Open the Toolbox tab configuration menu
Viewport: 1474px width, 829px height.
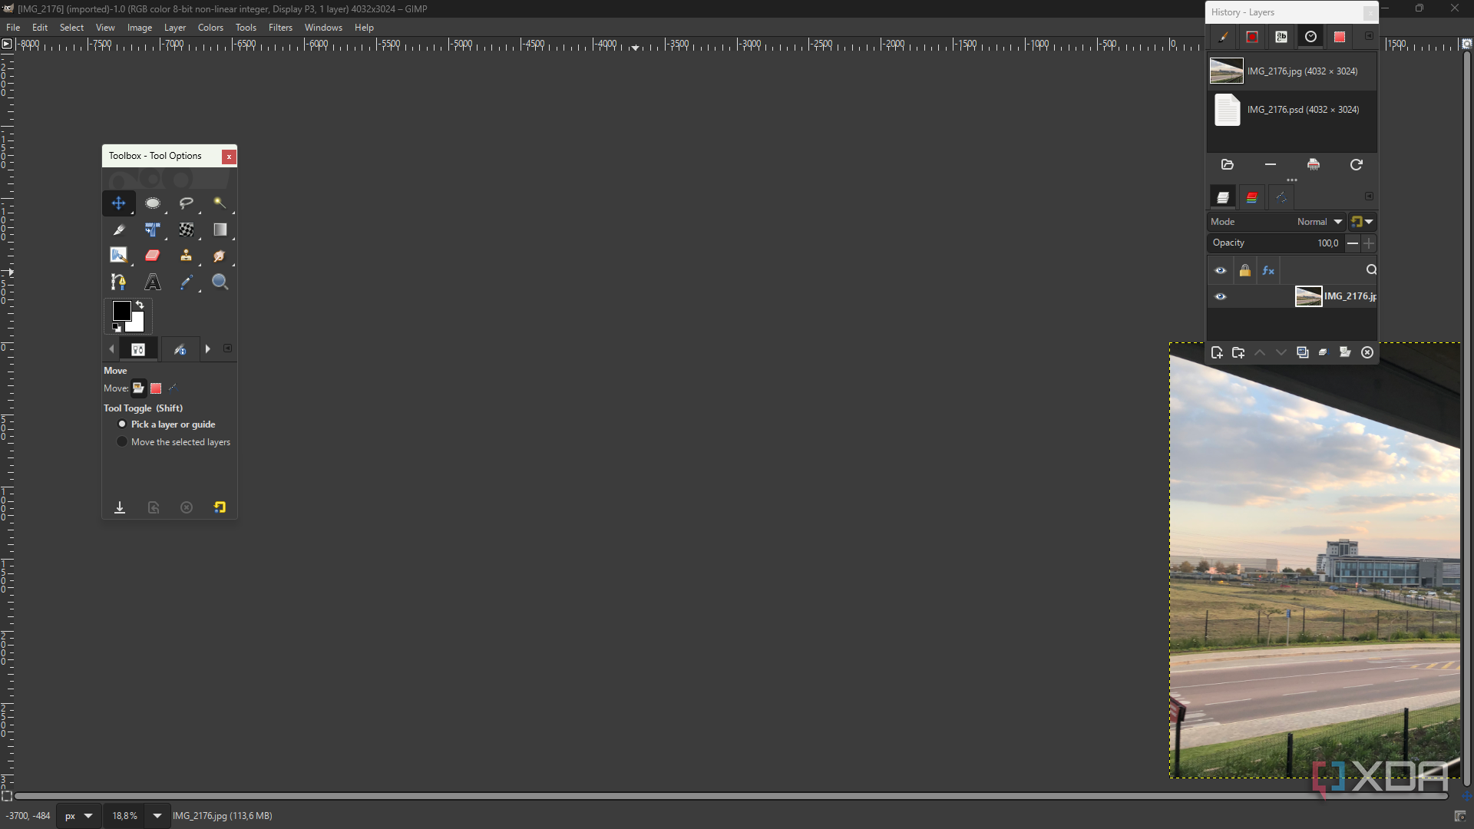[228, 348]
